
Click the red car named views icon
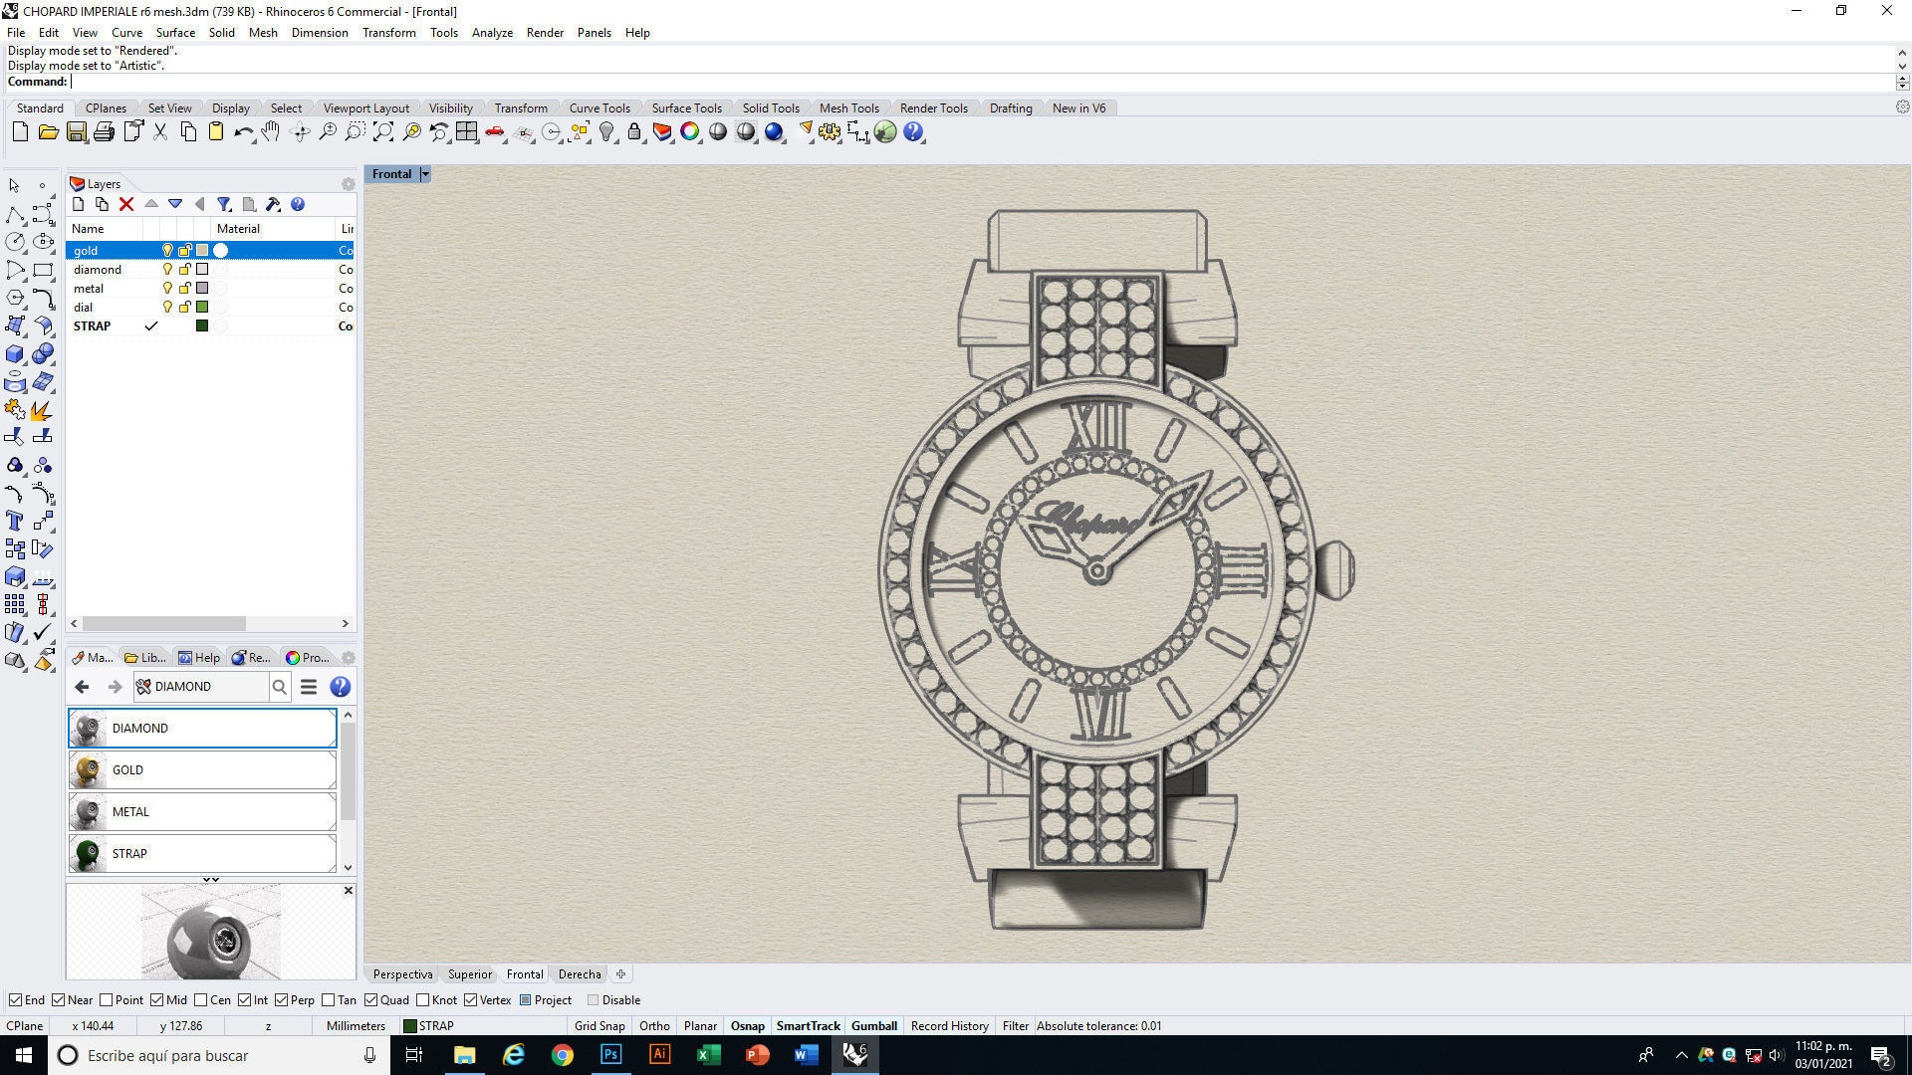(x=495, y=131)
